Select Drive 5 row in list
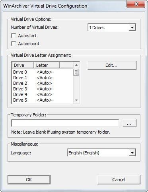 (x=43, y=100)
